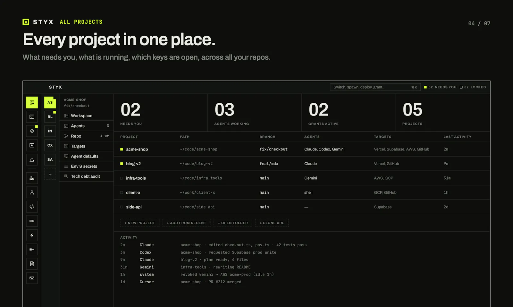Toggle the status square beside infra-tools
Image resolution: width=513 pixels, height=307 pixels.
[122, 178]
